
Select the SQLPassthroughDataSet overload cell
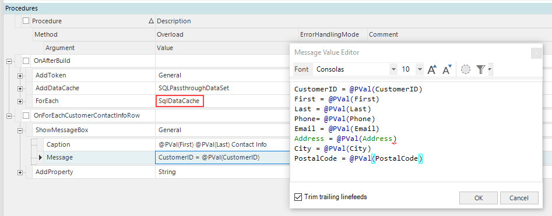click(x=223, y=88)
